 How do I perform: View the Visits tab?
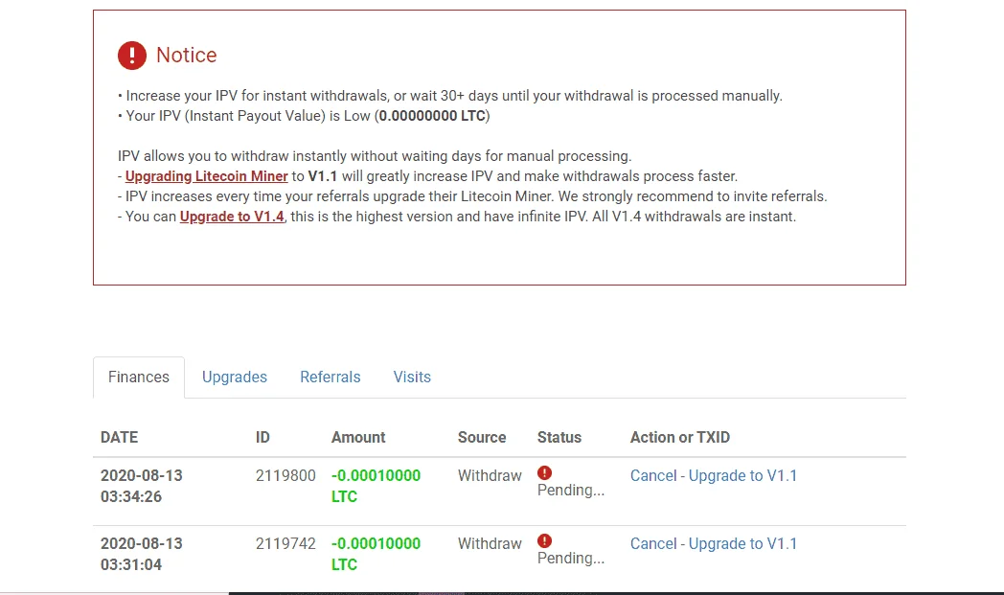coord(412,378)
